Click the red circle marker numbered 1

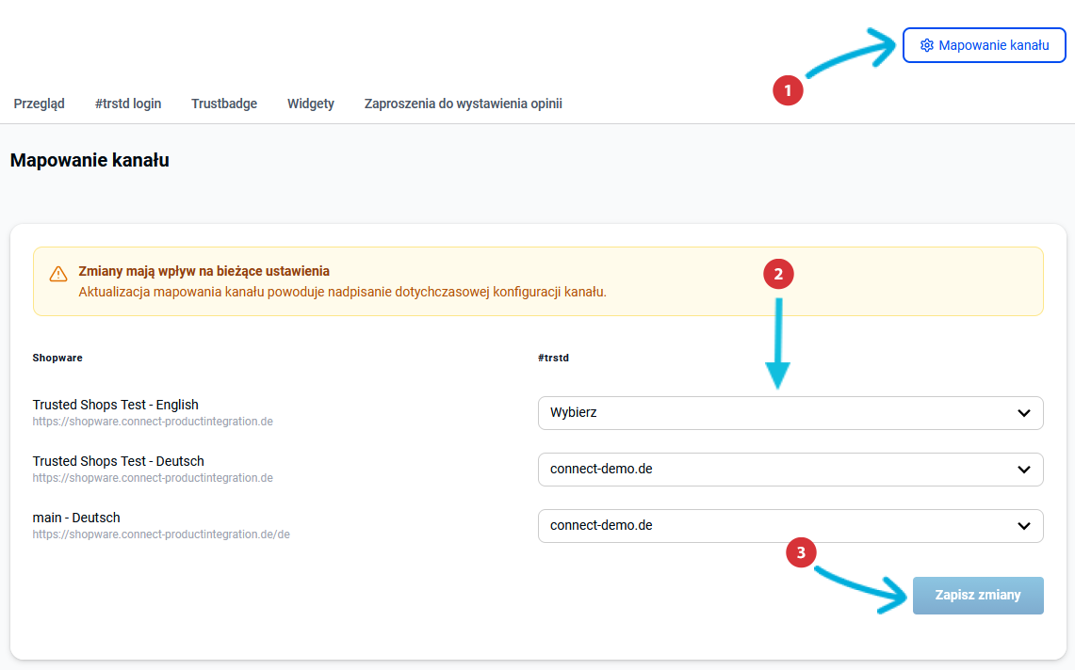[x=788, y=90]
